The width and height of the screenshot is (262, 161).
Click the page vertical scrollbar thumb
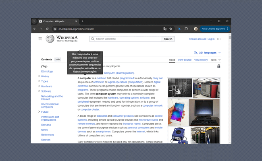230,37
